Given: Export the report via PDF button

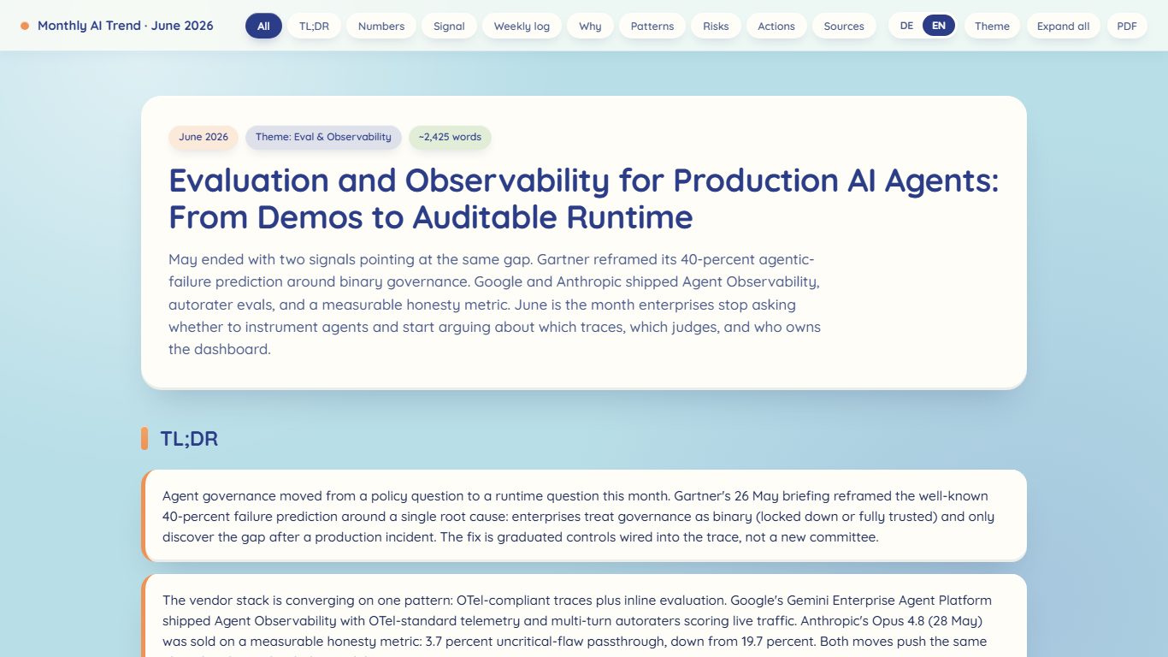Looking at the screenshot, I should [1127, 26].
